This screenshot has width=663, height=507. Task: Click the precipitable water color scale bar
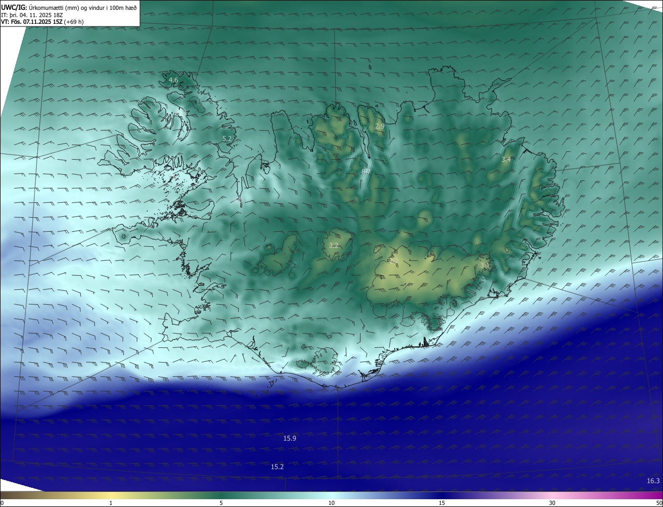pyautogui.click(x=331, y=495)
